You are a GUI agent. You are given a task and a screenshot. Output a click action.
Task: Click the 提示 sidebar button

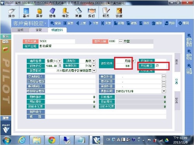point(6,36)
